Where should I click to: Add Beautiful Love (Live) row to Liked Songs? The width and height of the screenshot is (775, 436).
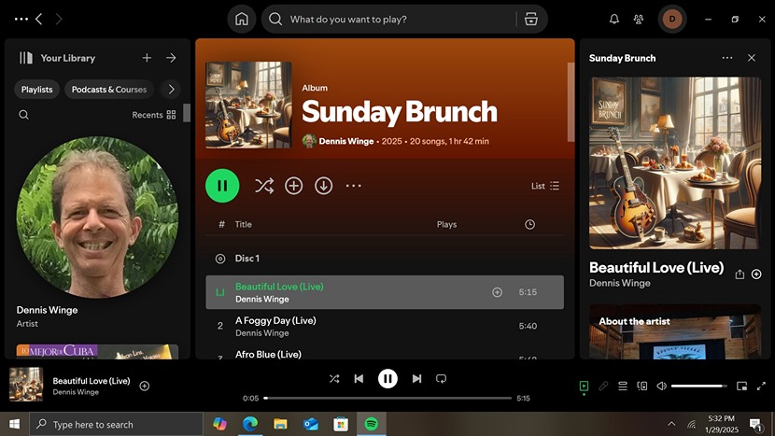point(498,292)
